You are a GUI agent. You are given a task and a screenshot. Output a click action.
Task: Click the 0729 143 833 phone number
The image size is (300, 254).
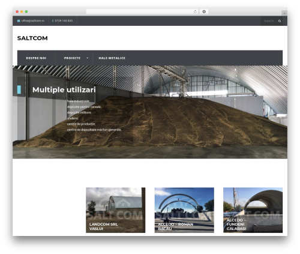[x=64, y=21]
